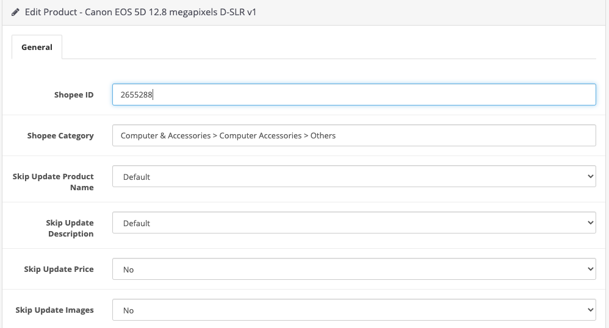Click the Shopee ID field label

tap(74, 94)
